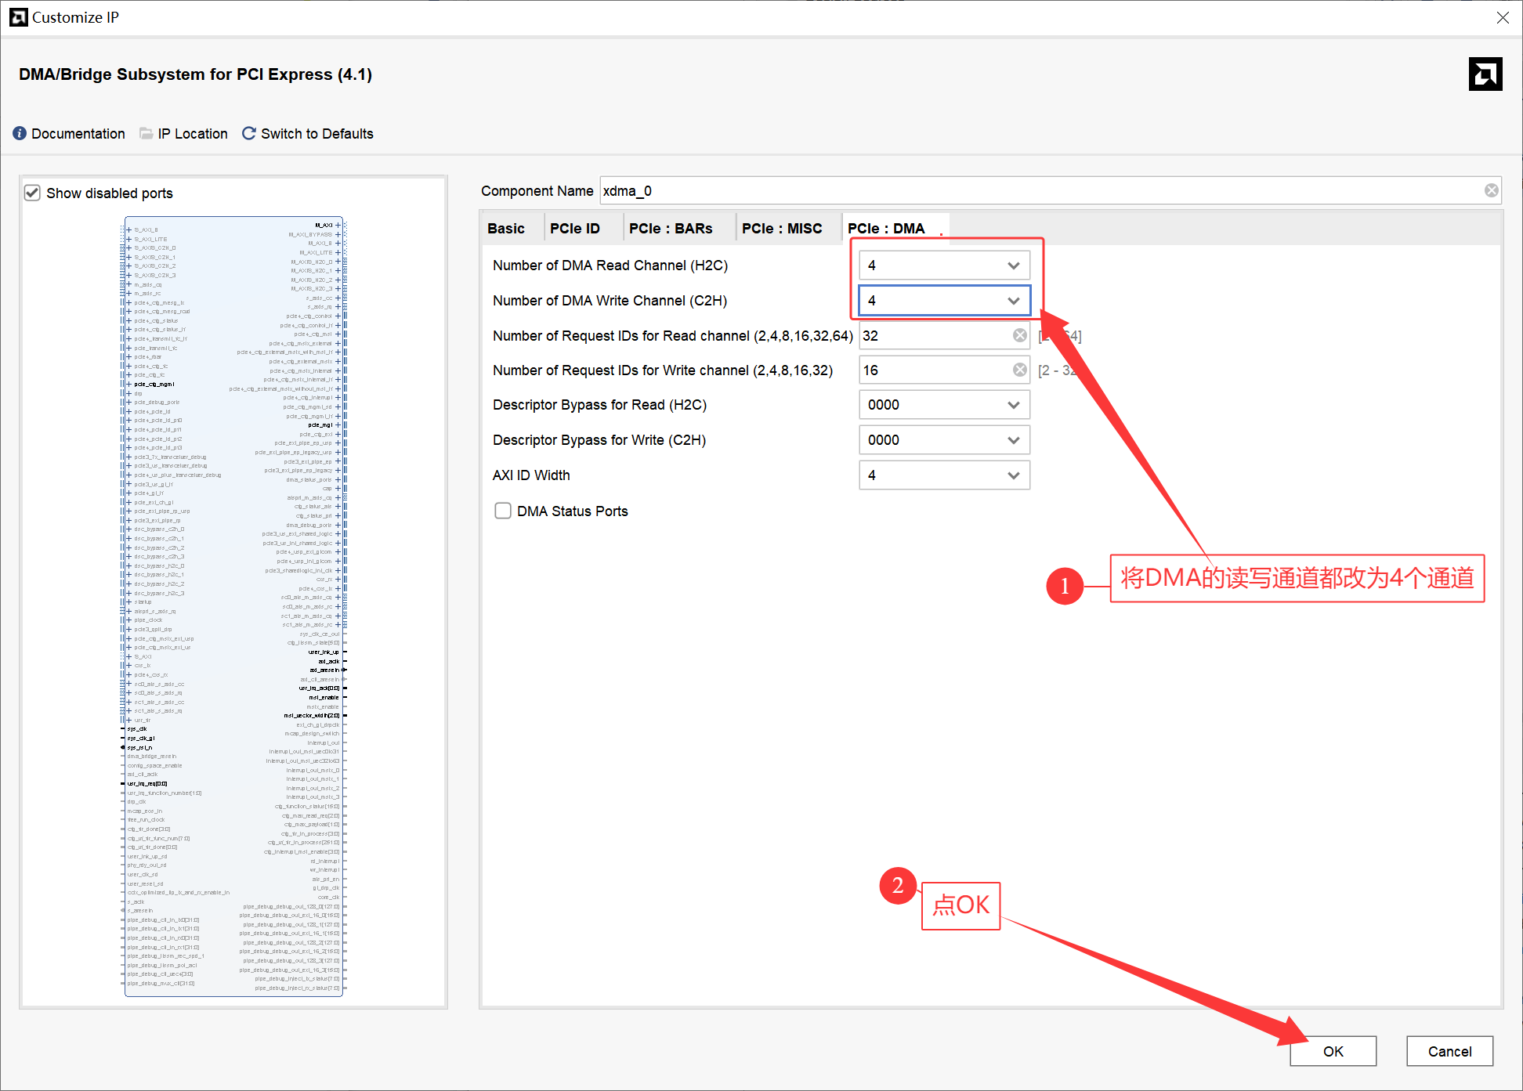Screen dimensions: 1523x1091
Task: Click the Switch to Defaults refresh icon
Action: [x=249, y=134]
